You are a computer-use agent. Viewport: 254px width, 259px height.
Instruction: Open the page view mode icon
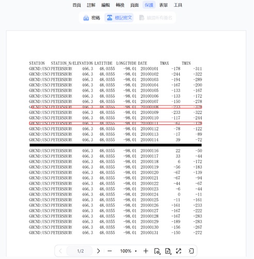coord(157,251)
